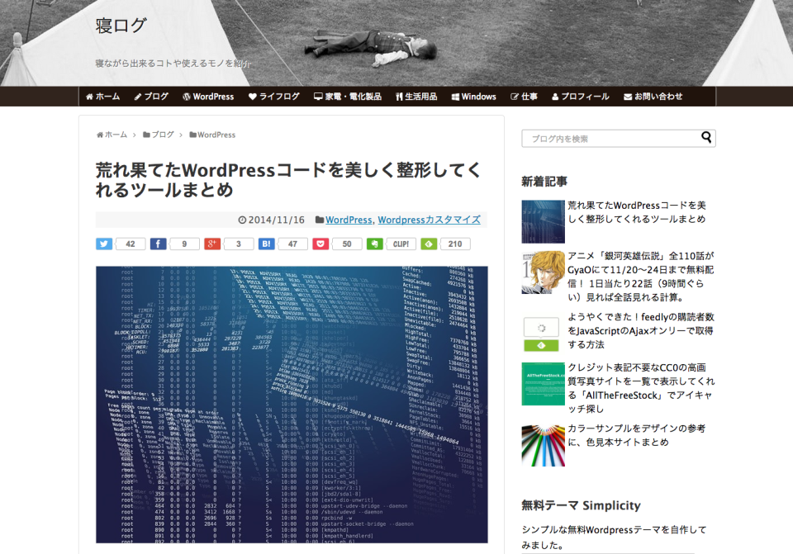Open the WordPress navigation menu item
The image size is (793, 554).
[x=208, y=97]
